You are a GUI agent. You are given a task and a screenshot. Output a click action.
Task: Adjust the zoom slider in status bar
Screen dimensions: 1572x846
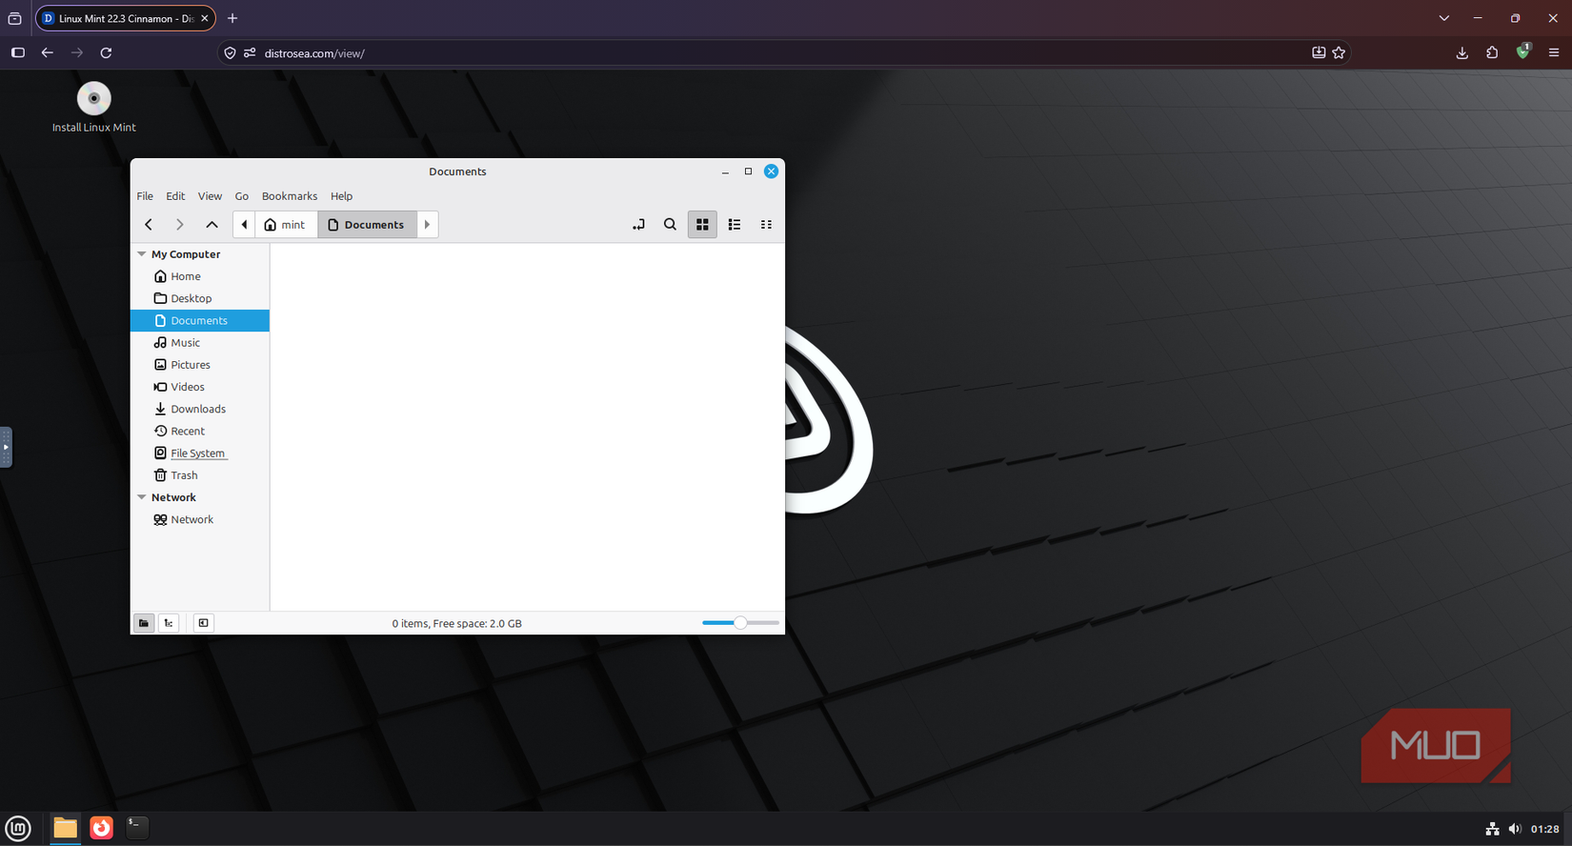pyautogui.click(x=740, y=623)
